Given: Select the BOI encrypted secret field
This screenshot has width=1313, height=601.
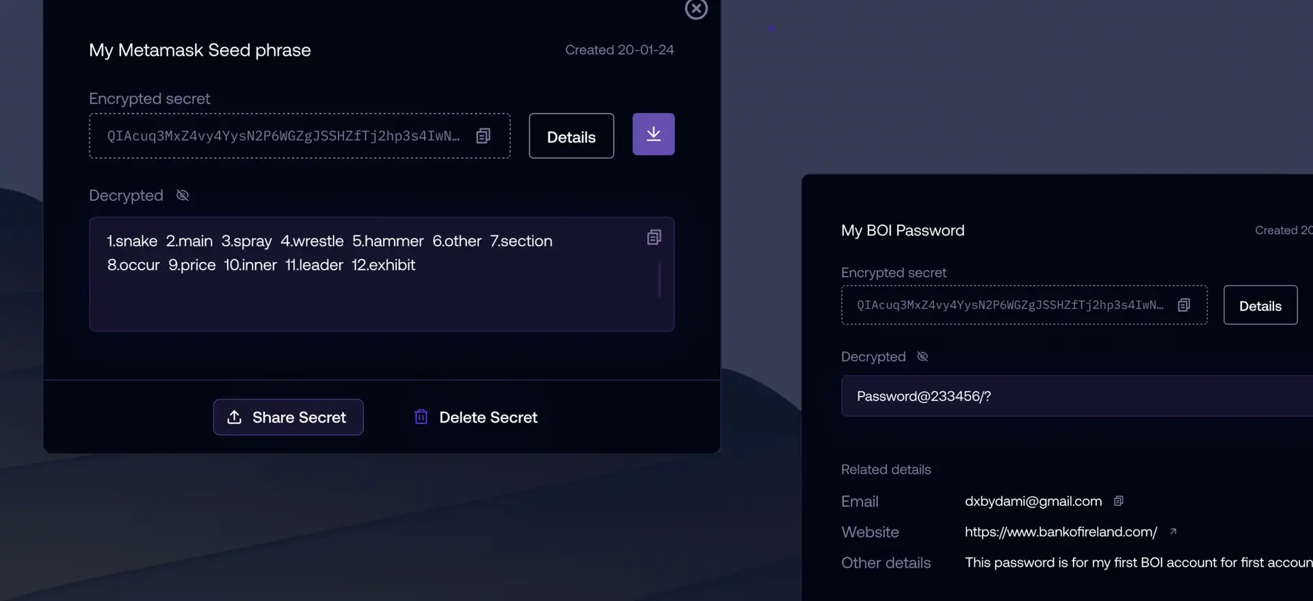Looking at the screenshot, I should point(1024,305).
